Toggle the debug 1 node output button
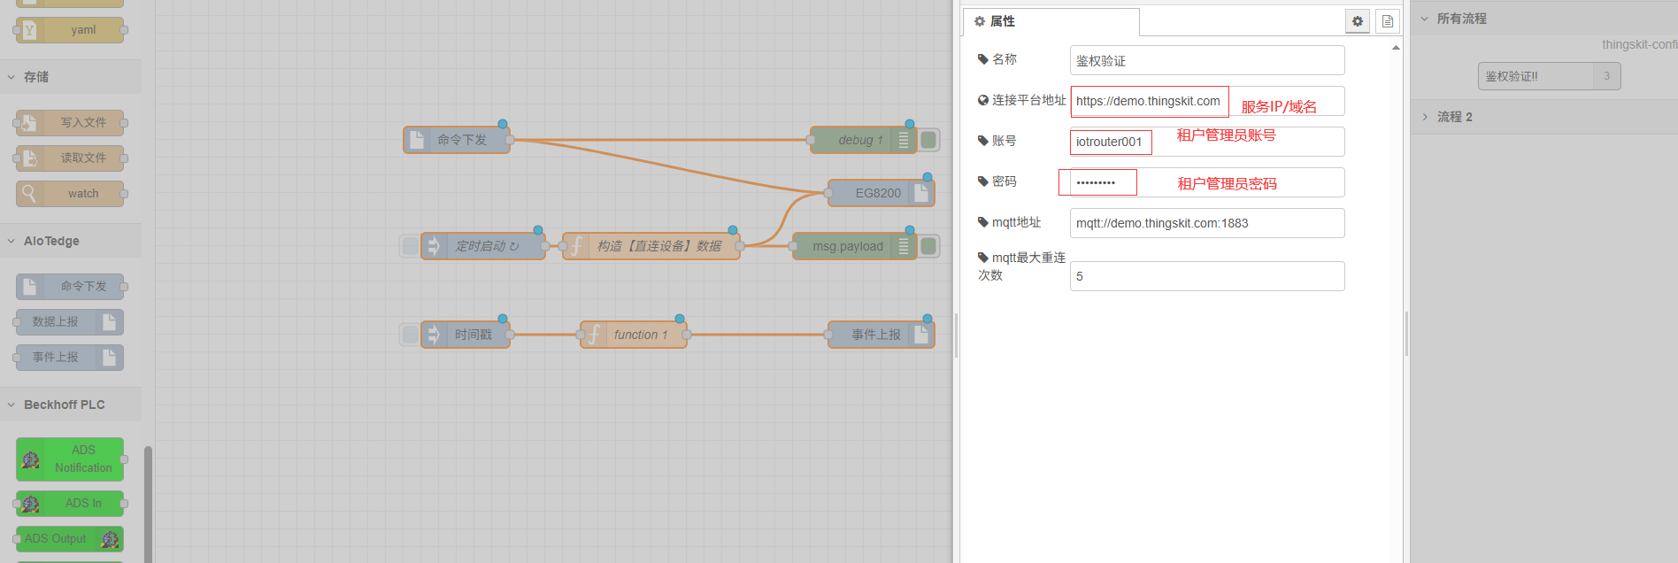 [928, 140]
